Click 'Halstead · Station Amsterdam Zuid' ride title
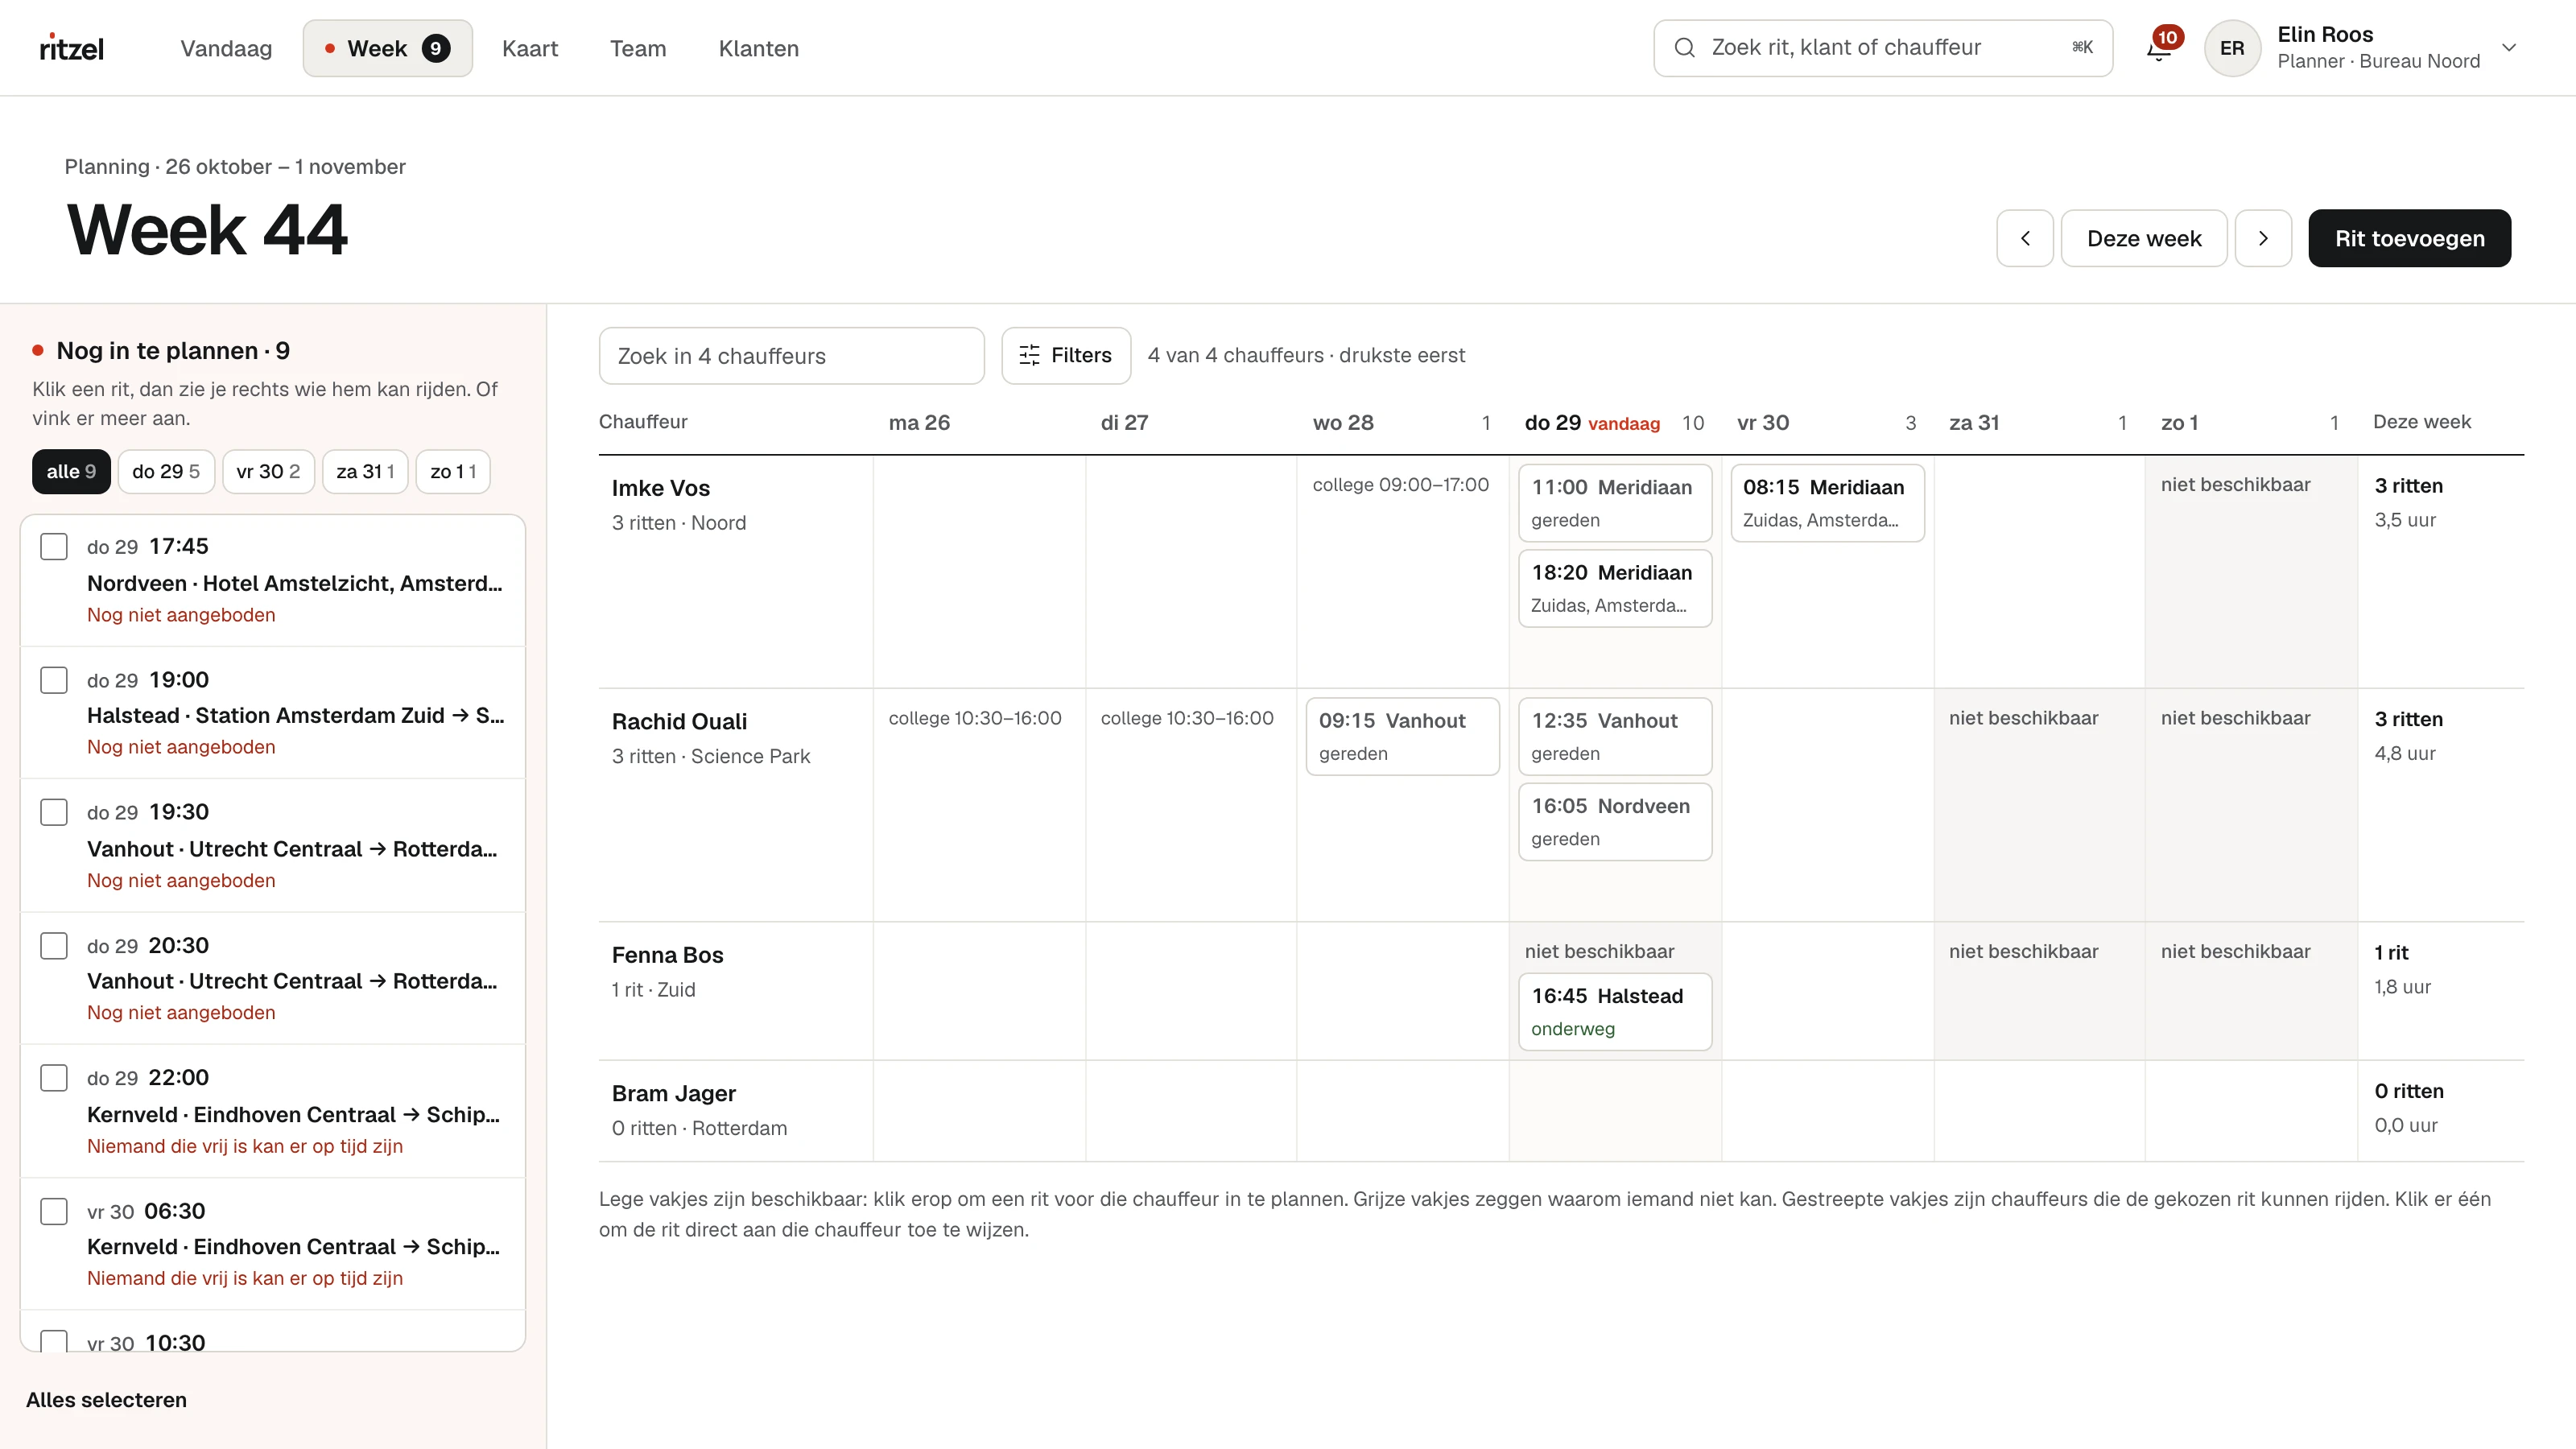This screenshot has width=2576, height=1449. (x=295, y=715)
